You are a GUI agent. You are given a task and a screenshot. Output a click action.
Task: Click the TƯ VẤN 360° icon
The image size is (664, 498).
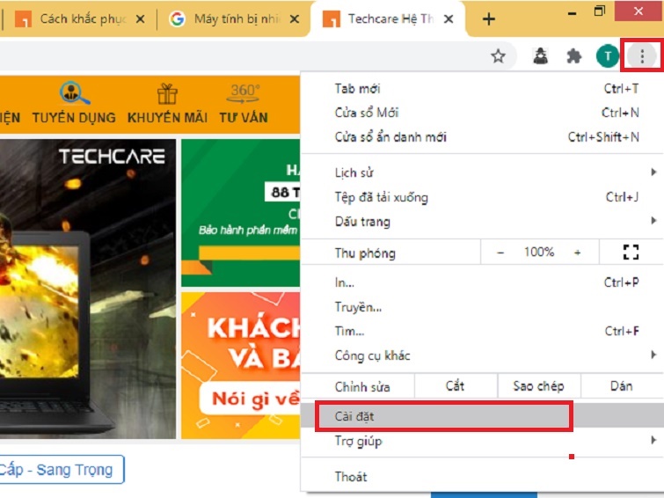[244, 93]
